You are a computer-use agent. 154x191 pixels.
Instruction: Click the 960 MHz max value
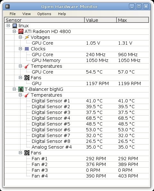[128, 55]
